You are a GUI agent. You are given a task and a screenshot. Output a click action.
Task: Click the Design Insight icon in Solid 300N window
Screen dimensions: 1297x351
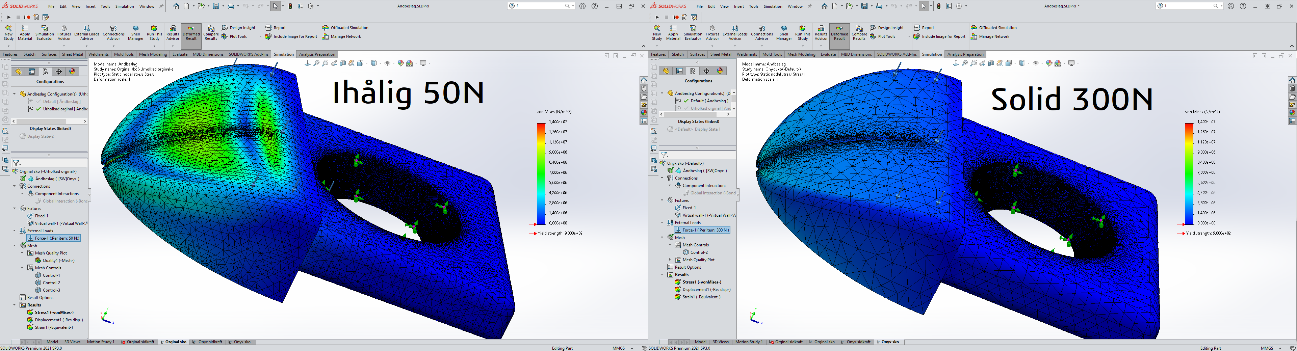(873, 28)
